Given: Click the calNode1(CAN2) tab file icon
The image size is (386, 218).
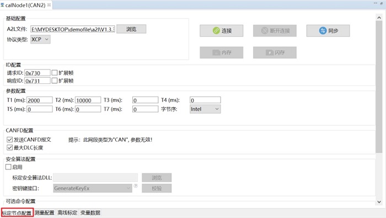Looking at the screenshot, I should (x=2, y=4).
